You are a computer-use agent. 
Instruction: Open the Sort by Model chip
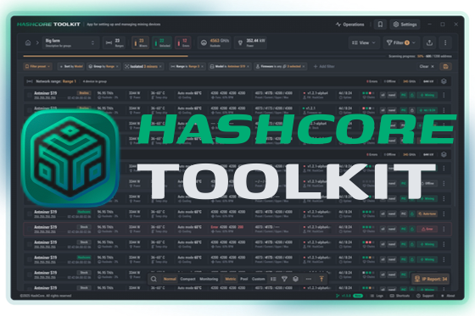click(71, 66)
